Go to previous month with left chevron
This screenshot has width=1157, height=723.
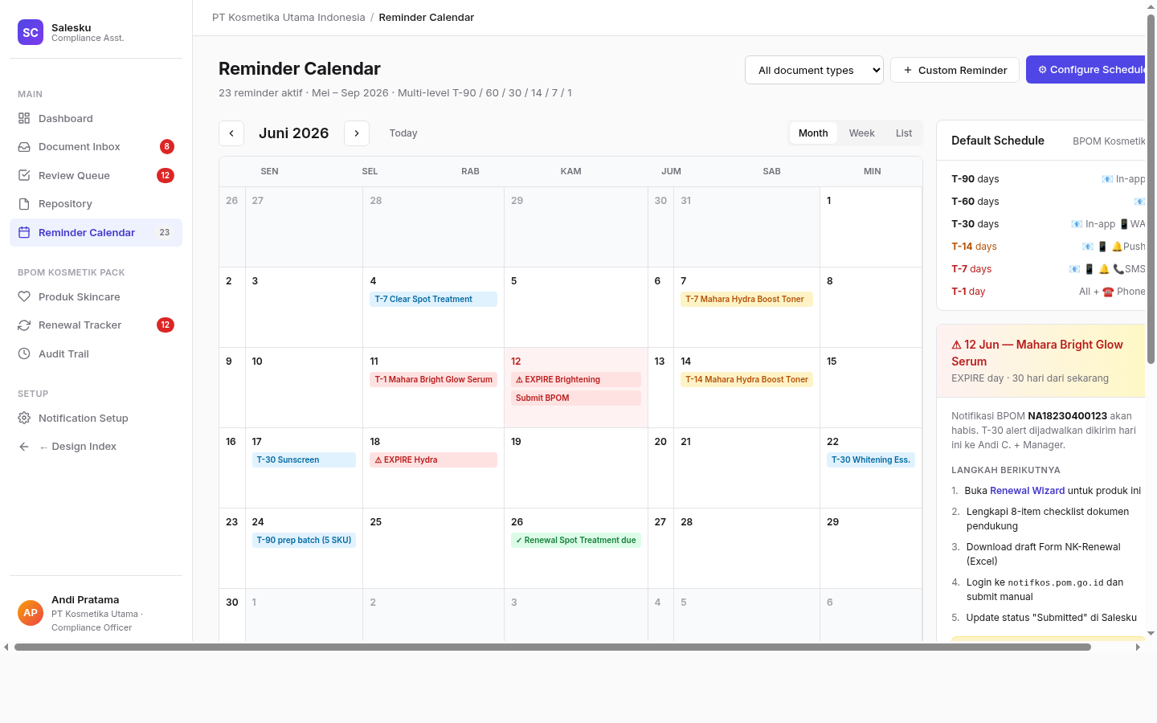point(231,133)
